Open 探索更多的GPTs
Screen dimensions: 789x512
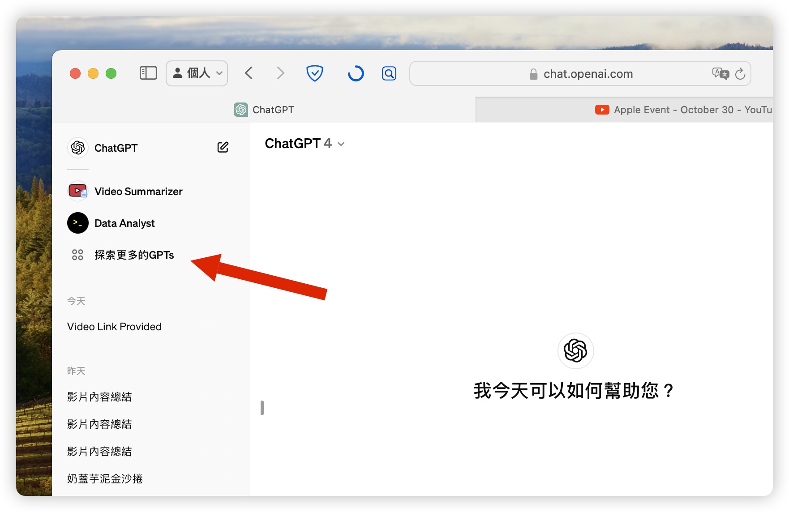click(x=134, y=255)
